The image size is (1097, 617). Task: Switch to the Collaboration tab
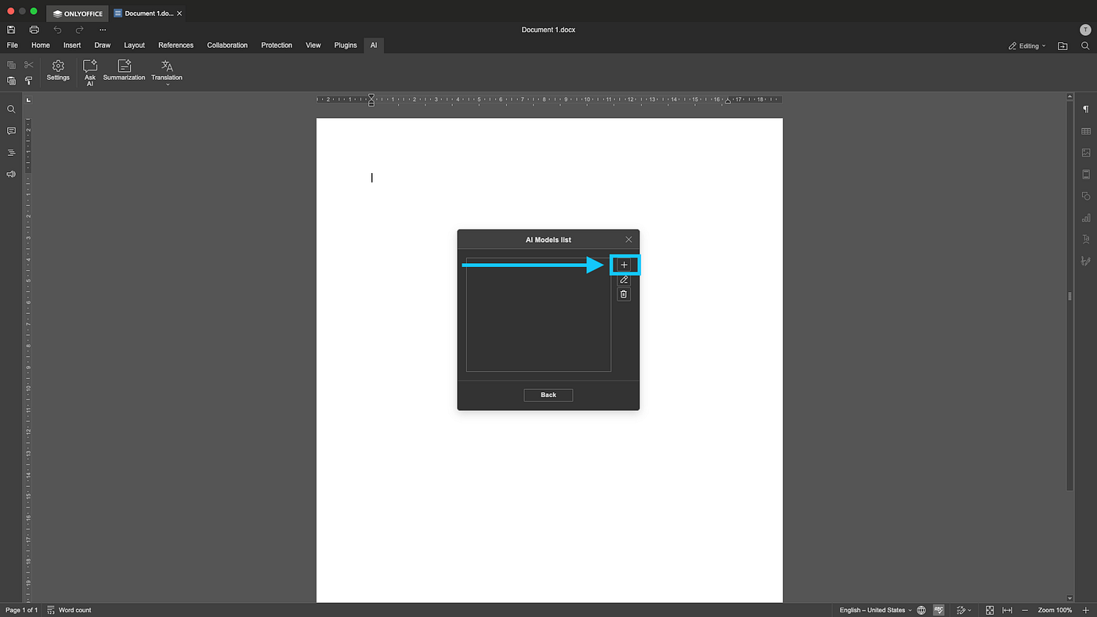click(227, 45)
